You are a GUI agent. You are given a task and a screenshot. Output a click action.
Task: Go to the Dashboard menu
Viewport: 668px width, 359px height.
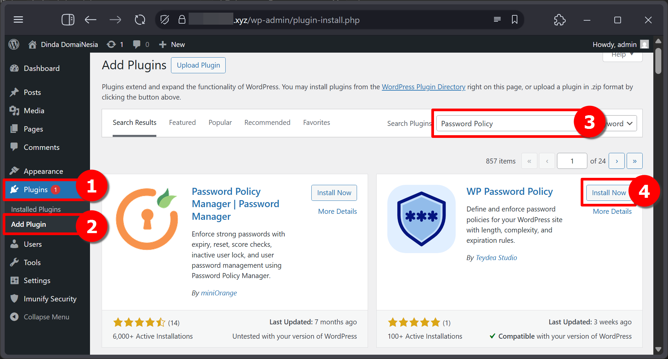pyautogui.click(x=42, y=68)
